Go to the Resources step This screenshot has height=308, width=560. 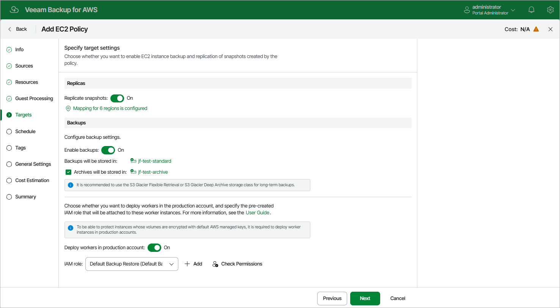click(x=27, y=82)
